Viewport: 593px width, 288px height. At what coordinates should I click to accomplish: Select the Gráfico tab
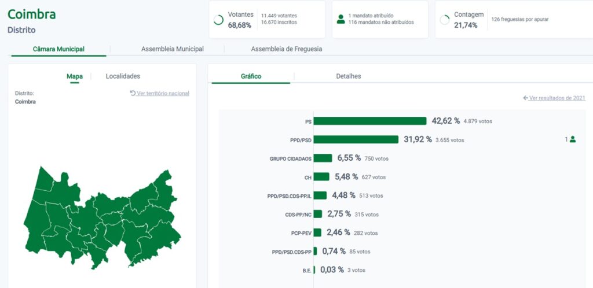(251, 76)
